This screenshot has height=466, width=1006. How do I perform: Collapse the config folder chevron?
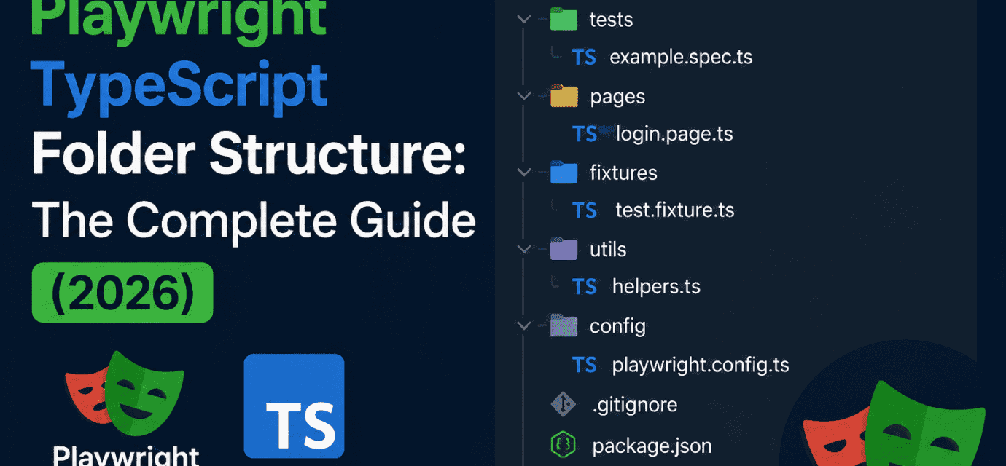tap(523, 325)
